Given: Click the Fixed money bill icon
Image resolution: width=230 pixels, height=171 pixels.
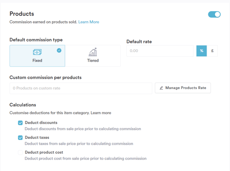Looking at the screenshot, I should (x=37, y=52).
